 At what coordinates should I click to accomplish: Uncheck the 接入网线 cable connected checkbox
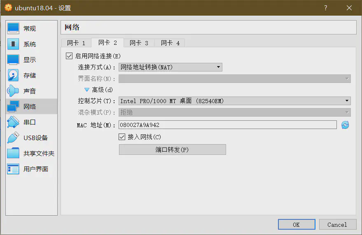coord(122,137)
